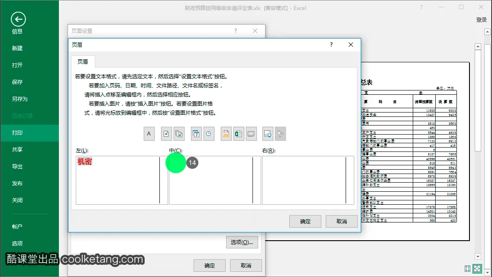Click the print preview page thumbnail
The height and width of the screenshot is (277, 492).
(x=415, y=151)
